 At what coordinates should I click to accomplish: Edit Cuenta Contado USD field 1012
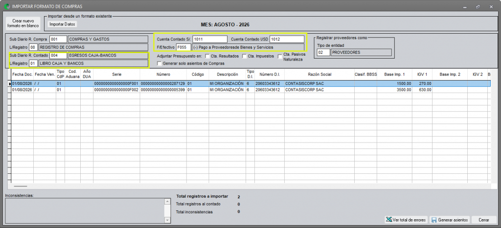click(287, 39)
